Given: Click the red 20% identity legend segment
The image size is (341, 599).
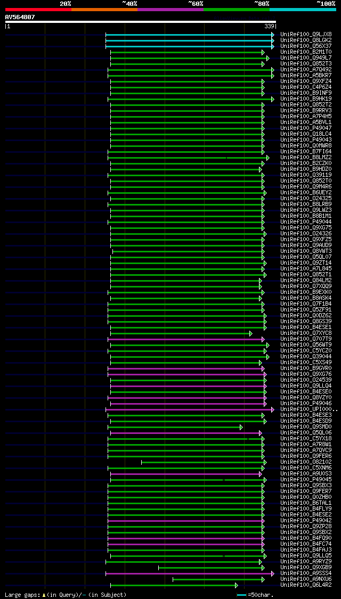Looking at the screenshot, I should coord(38,9).
